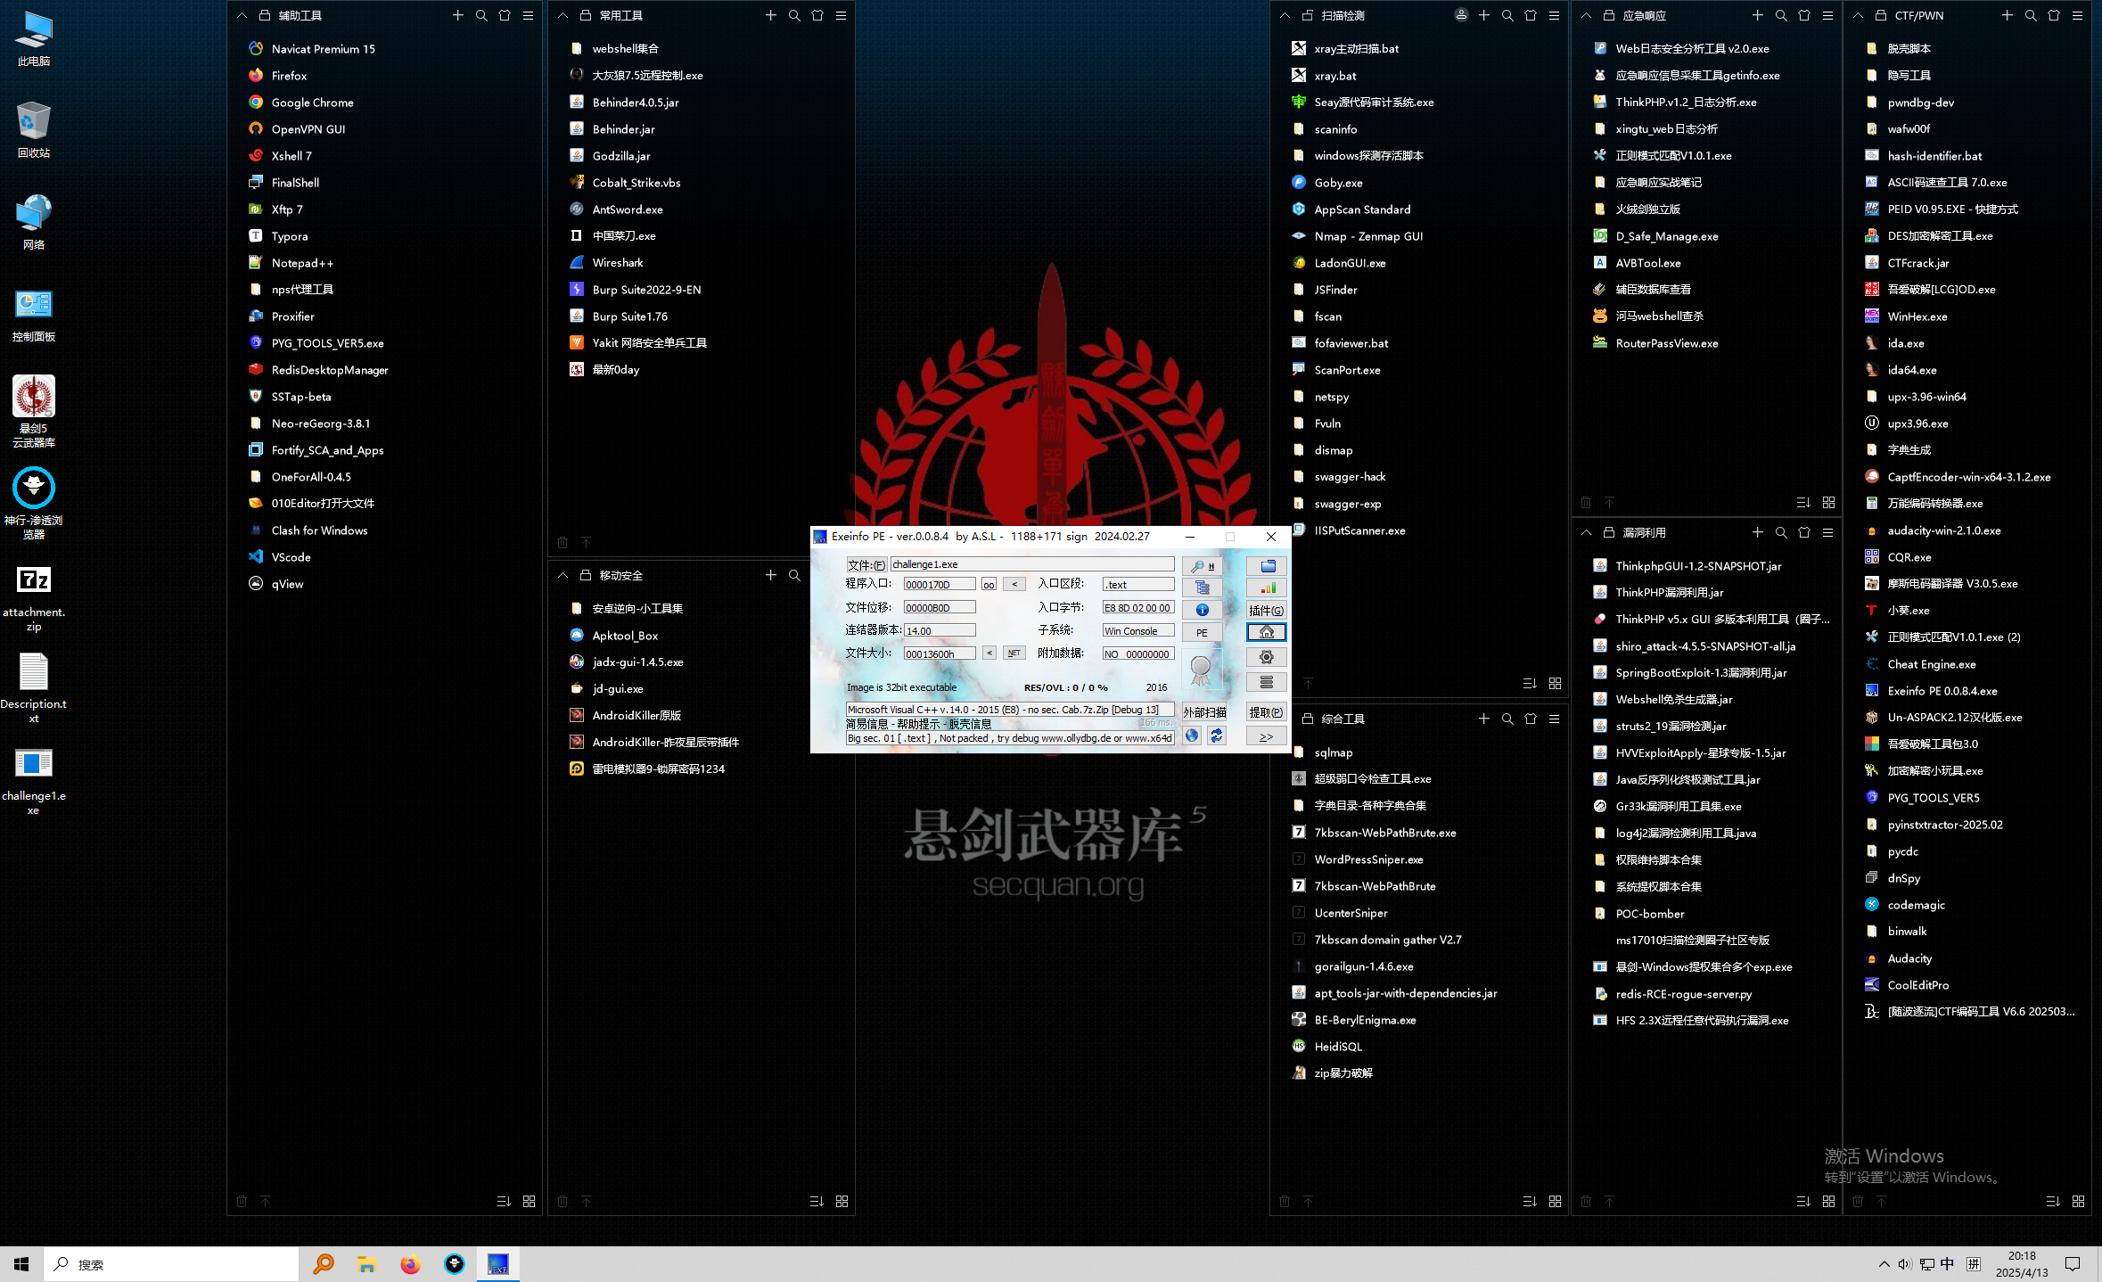Click the magnifier hex search icon
The width and height of the screenshot is (2102, 1282).
pos(1202,566)
